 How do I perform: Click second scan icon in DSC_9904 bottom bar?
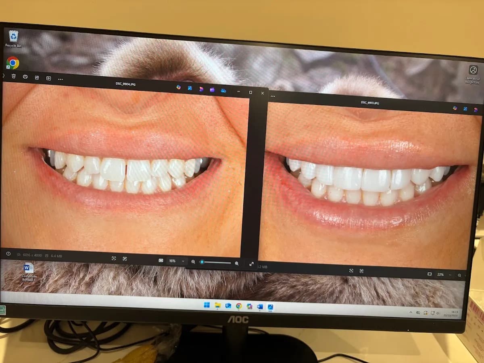pyautogui.click(x=125, y=259)
